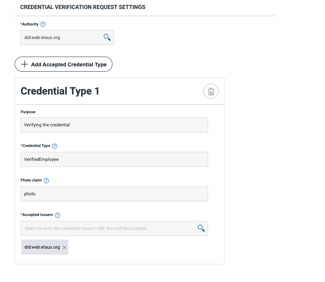Click the Credential Type 1 heading
325x282 pixels.
coord(60,91)
